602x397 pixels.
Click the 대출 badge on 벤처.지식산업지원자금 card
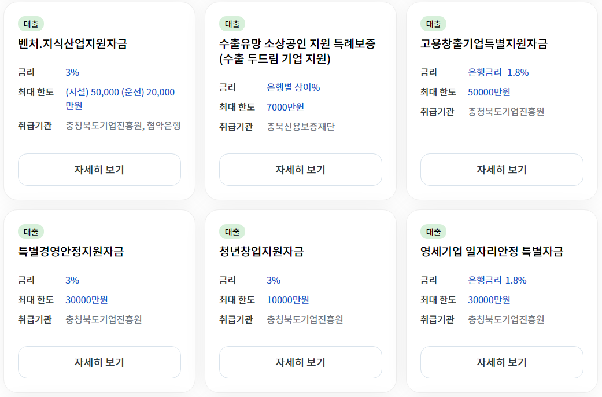[28, 24]
